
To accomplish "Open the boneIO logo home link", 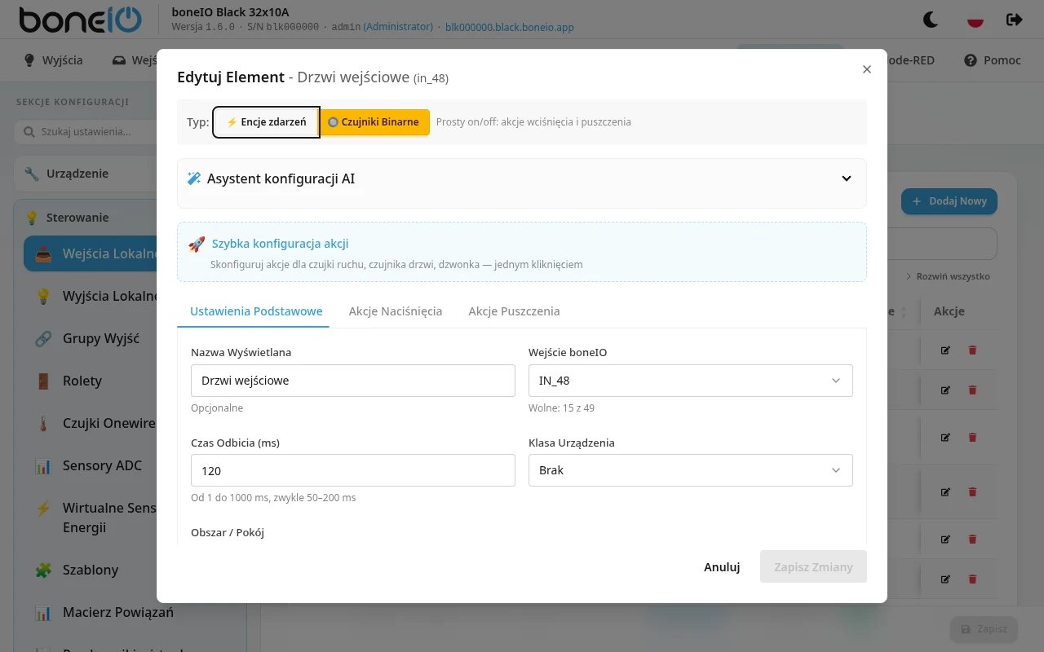I will pos(80,19).
